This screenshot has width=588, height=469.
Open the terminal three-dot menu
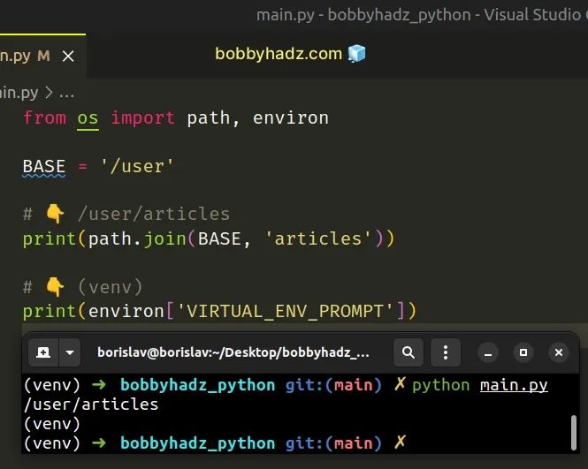(x=446, y=352)
